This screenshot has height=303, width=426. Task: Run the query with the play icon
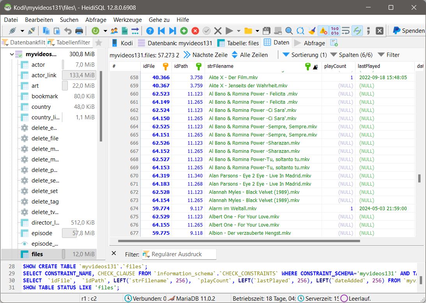pyautogui.click(x=229, y=31)
